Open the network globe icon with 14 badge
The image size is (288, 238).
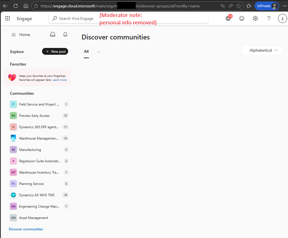pyautogui.click(x=228, y=18)
